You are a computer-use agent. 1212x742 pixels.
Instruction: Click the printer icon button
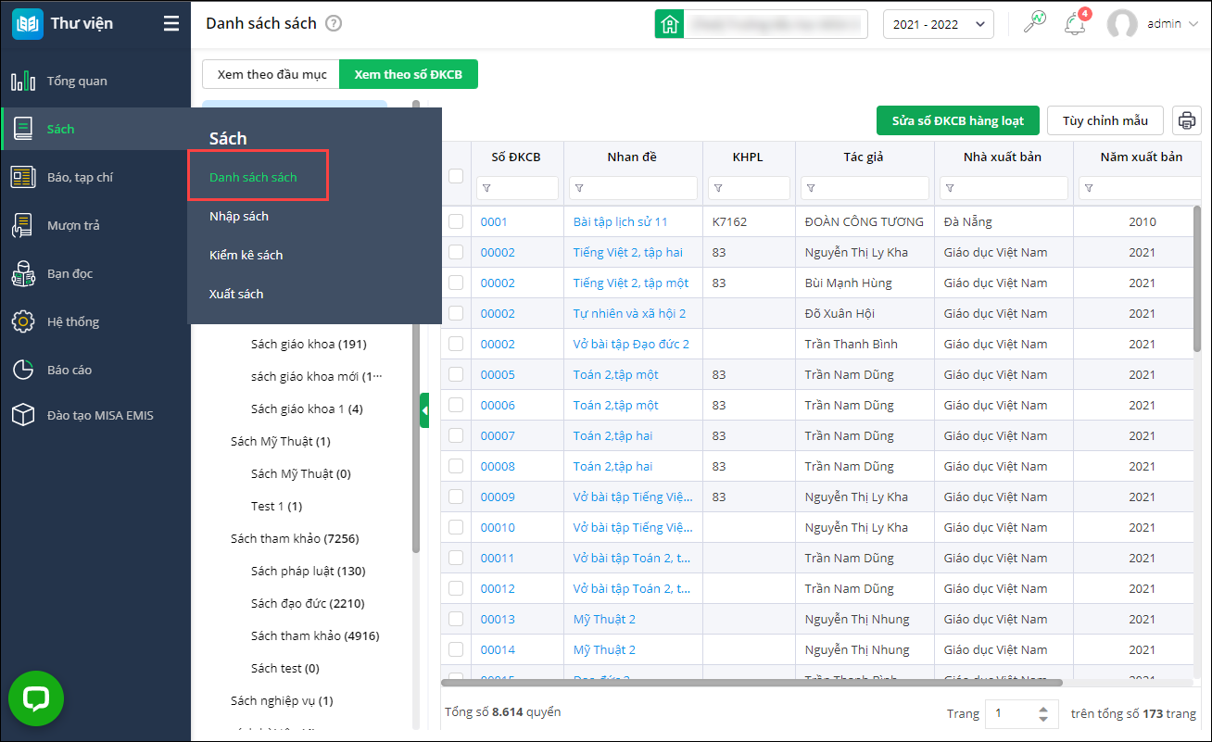(x=1187, y=120)
